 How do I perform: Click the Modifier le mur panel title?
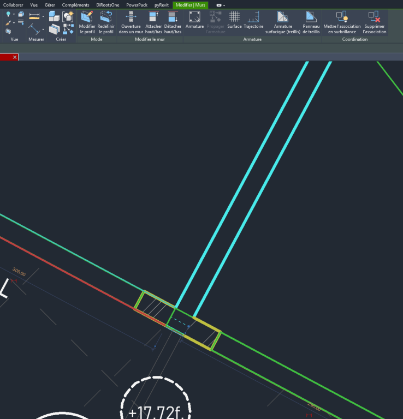point(150,39)
